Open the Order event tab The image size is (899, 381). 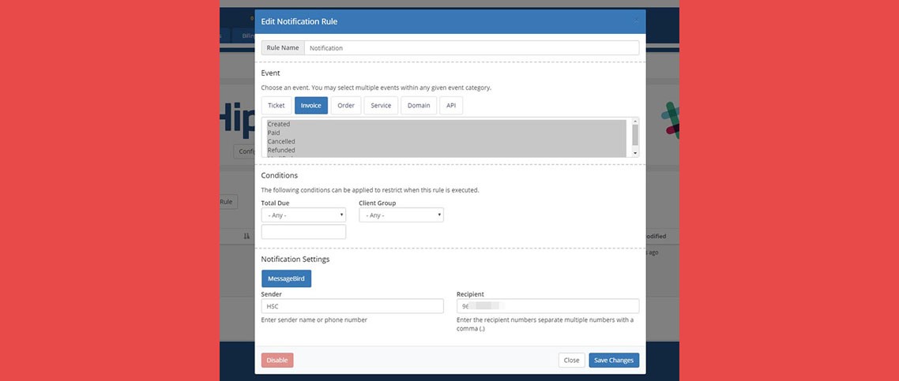coord(346,106)
